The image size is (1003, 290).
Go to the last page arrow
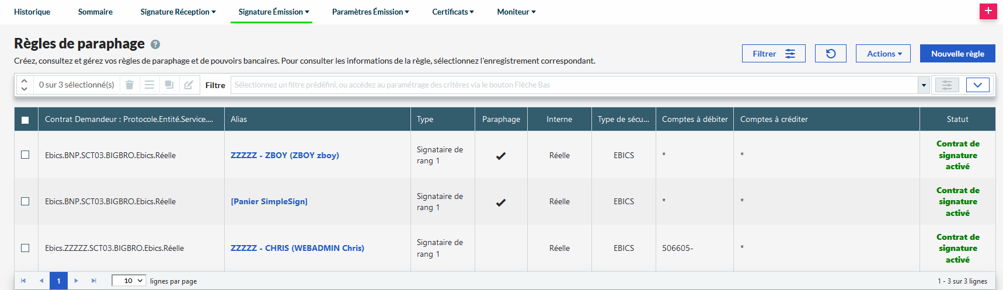(94, 281)
